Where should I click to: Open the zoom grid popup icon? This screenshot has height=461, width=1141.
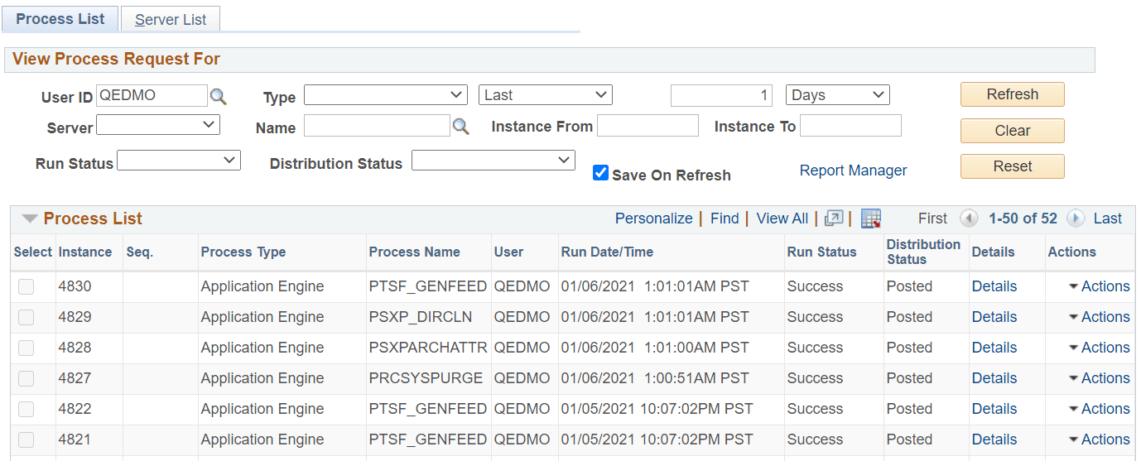pyautogui.click(x=834, y=218)
